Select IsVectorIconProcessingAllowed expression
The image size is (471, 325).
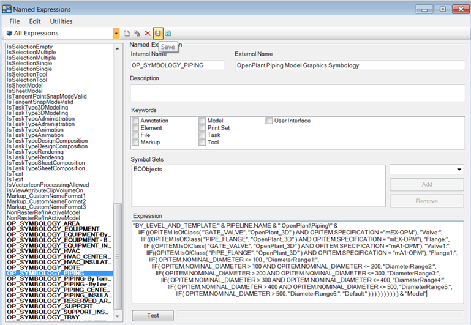pyautogui.click(x=48, y=185)
